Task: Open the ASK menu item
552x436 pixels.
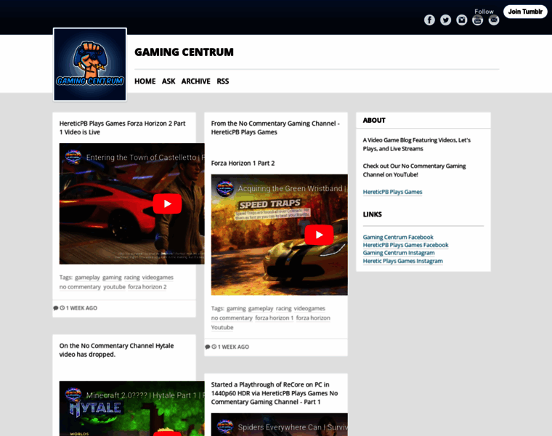Action: (169, 81)
